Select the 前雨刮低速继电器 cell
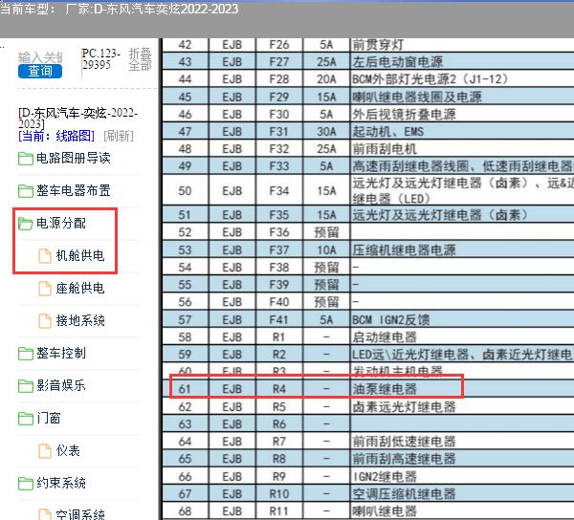574x520 pixels. tap(462, 442)
